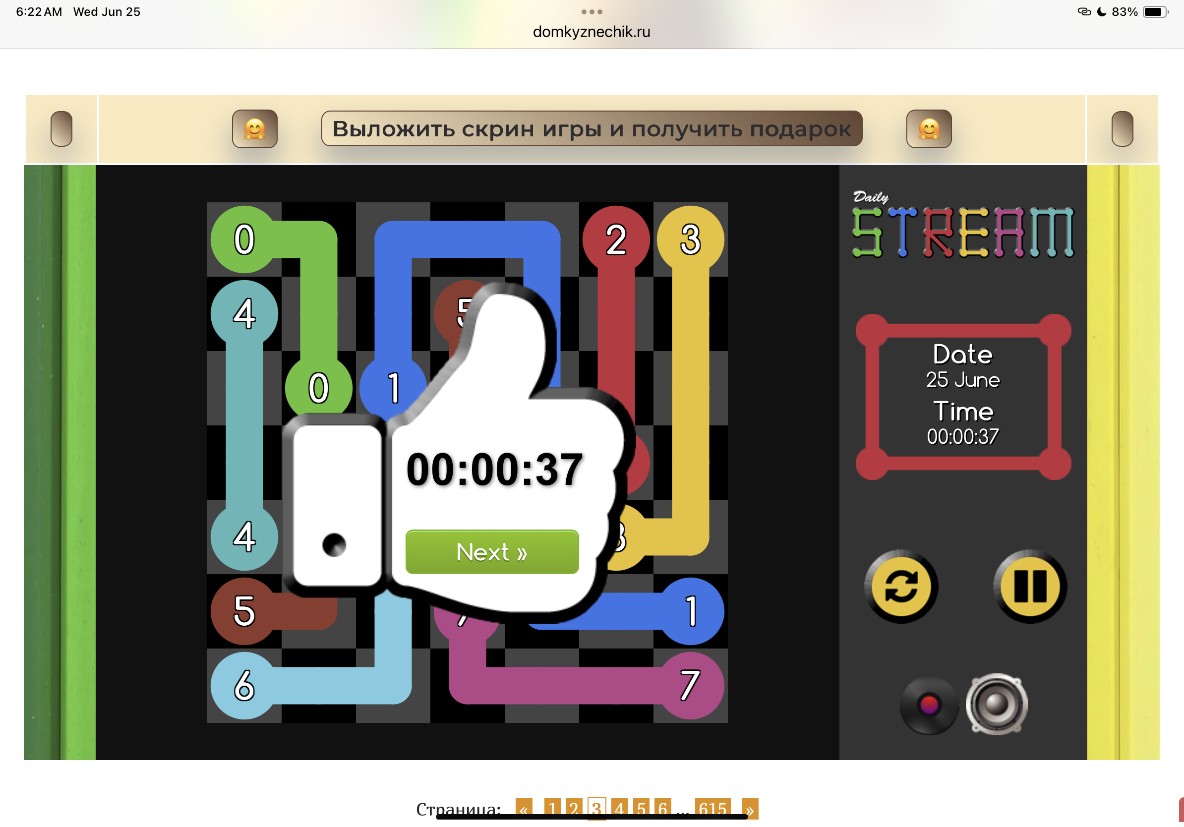Go to next page with » link
The image size is (1184, 827).
(x=750, y=810)
